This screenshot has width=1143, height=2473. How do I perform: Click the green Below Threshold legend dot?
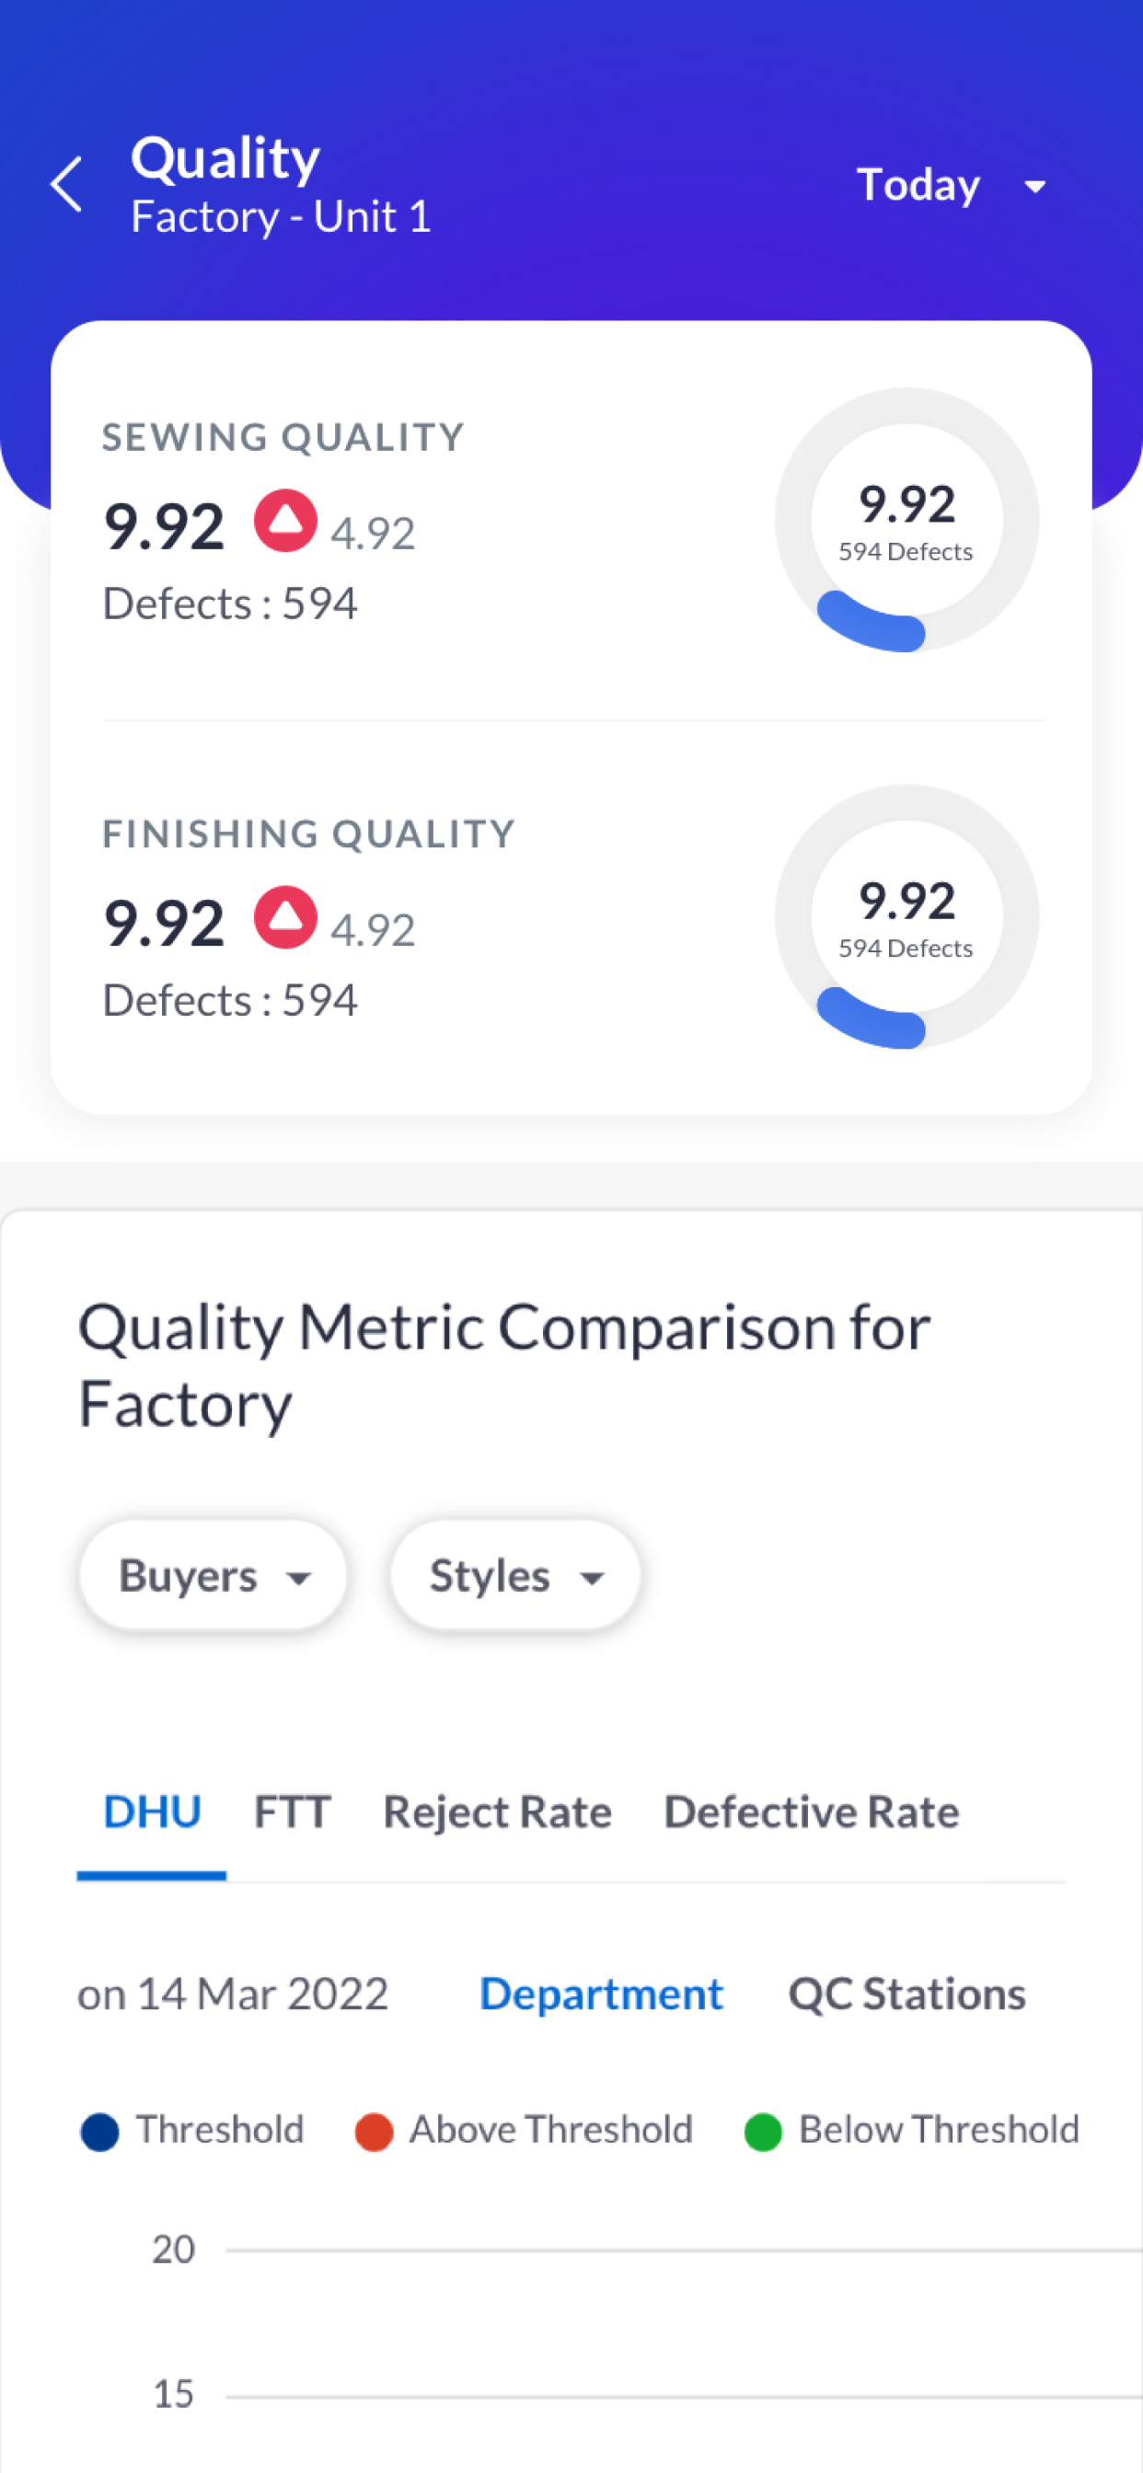click(763, 2133)
